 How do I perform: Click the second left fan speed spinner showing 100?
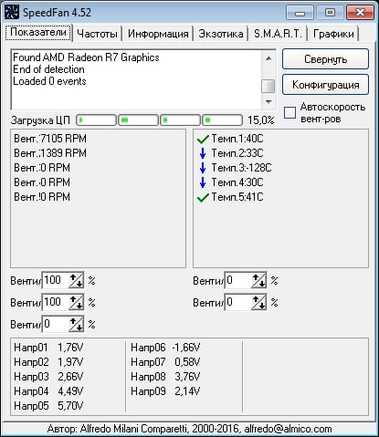[x=76, y=302]
